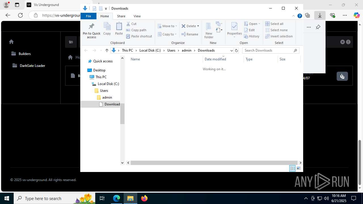The height and width of the screenshot is (204, 363).
Task: Click Select none in the ribbon
Action: (x=277, y=30)
